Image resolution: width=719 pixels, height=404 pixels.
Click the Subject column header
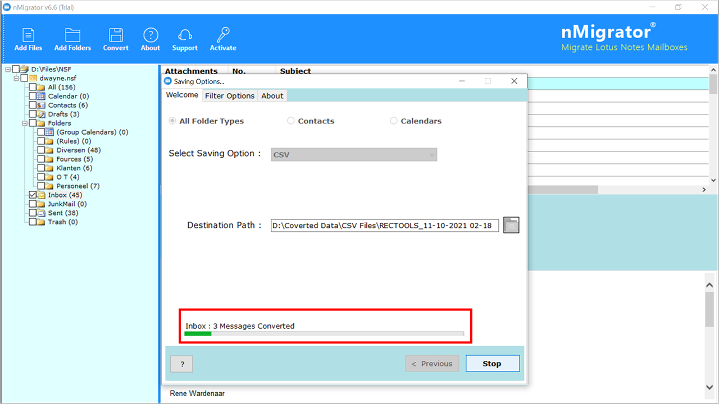click(x=295, y=71)
